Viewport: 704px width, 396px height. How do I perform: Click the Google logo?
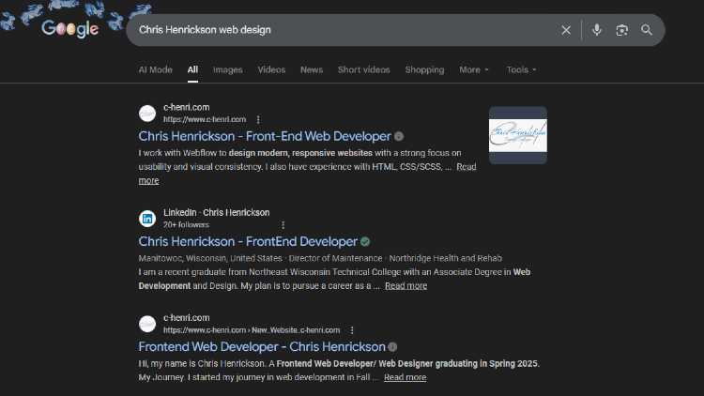point(70,29)
